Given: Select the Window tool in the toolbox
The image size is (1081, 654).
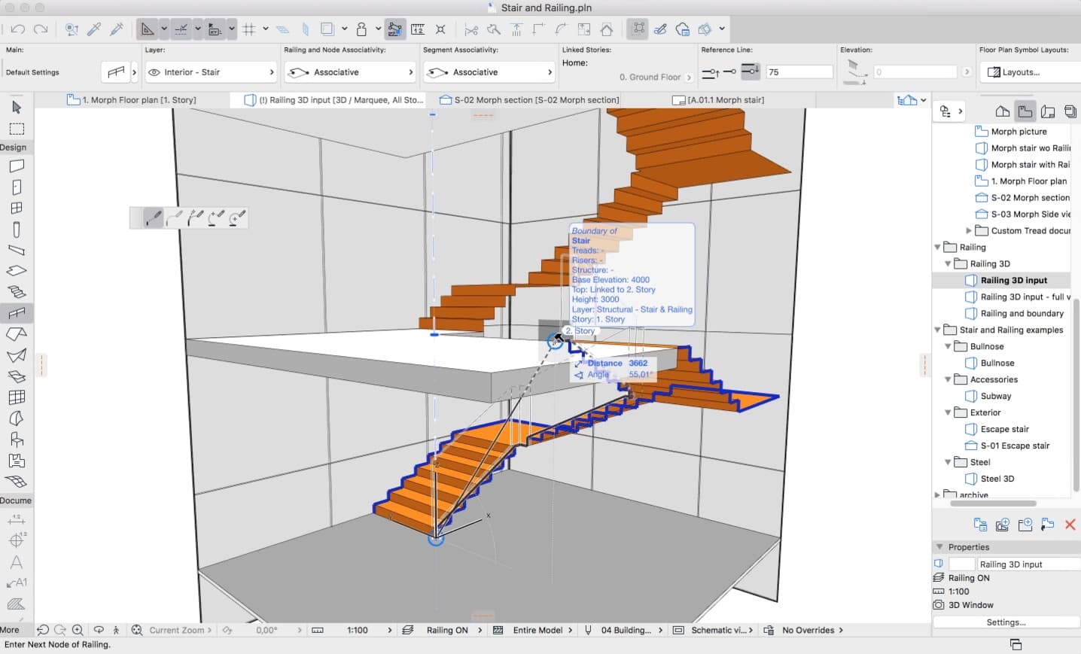Looking at the screenshot, I should point(17,208).
